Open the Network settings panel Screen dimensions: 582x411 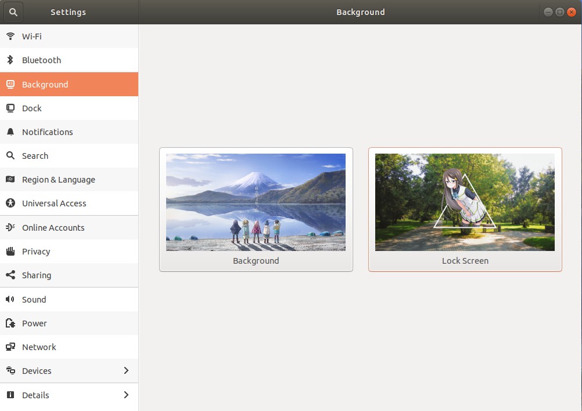point(39,347)
